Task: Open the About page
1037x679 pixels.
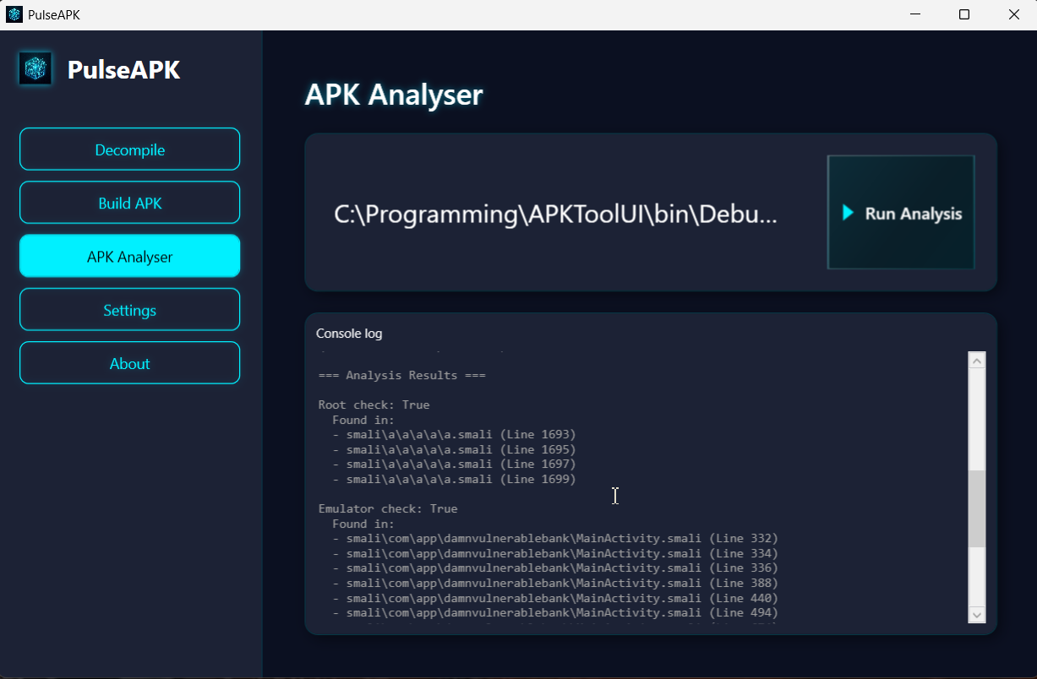Action: click(x=130, y=363)
